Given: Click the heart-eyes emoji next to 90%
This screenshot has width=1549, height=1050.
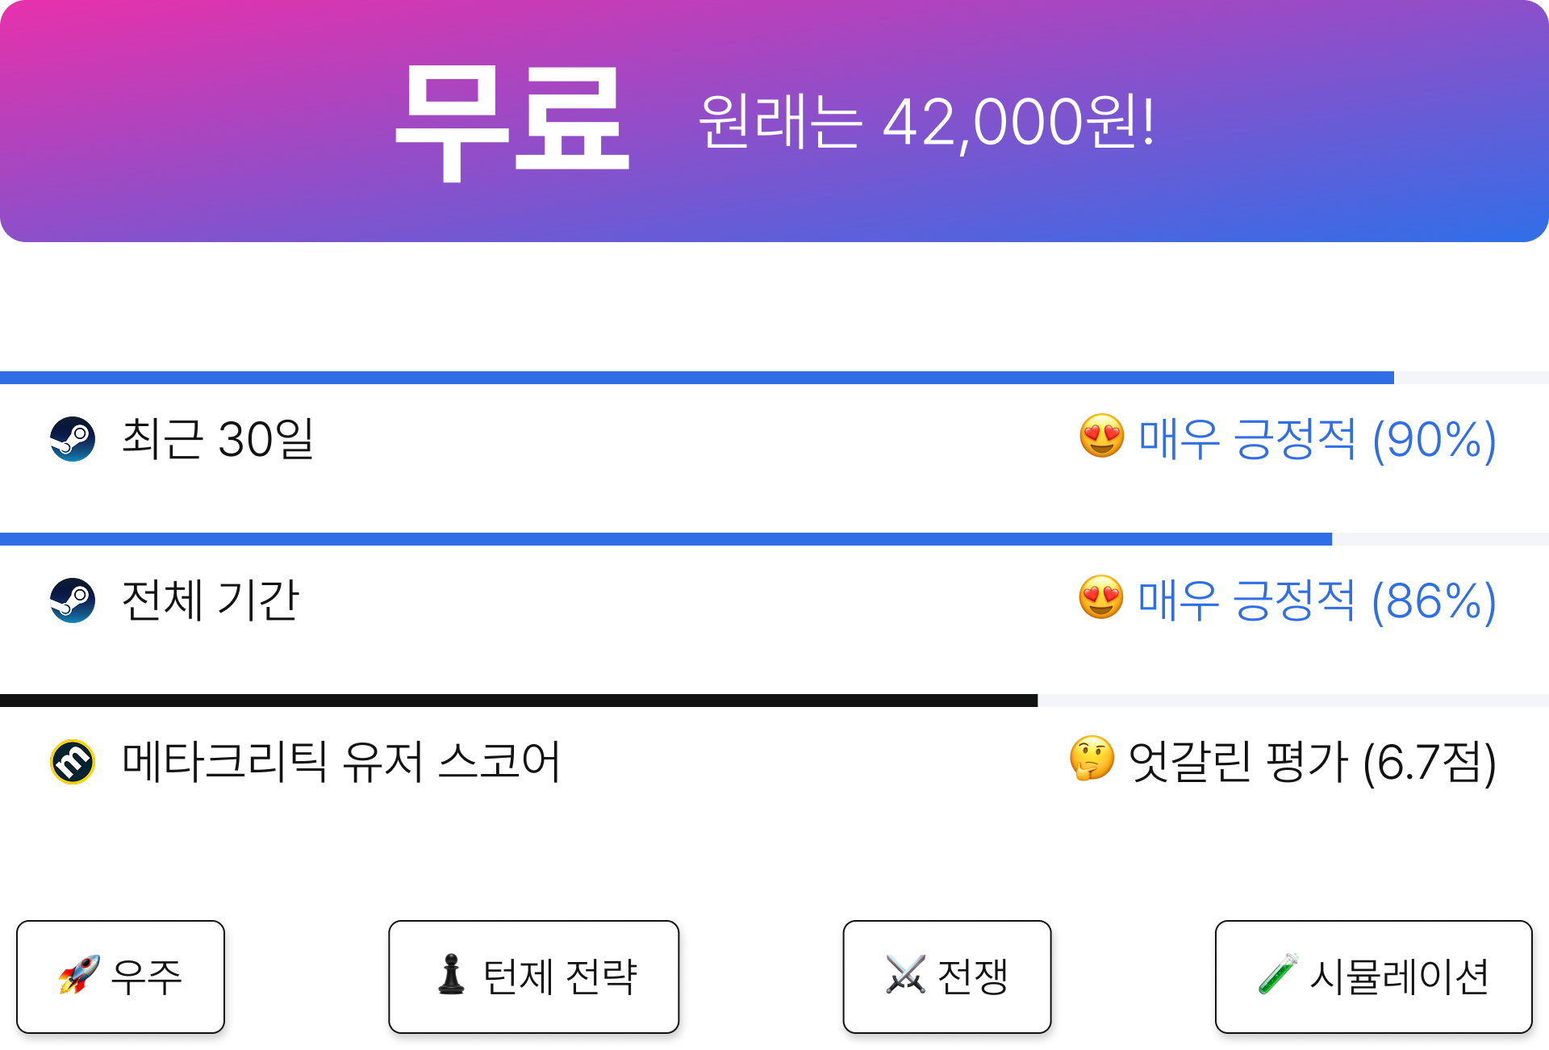Looking at the screenshot, I should 1102,437.
